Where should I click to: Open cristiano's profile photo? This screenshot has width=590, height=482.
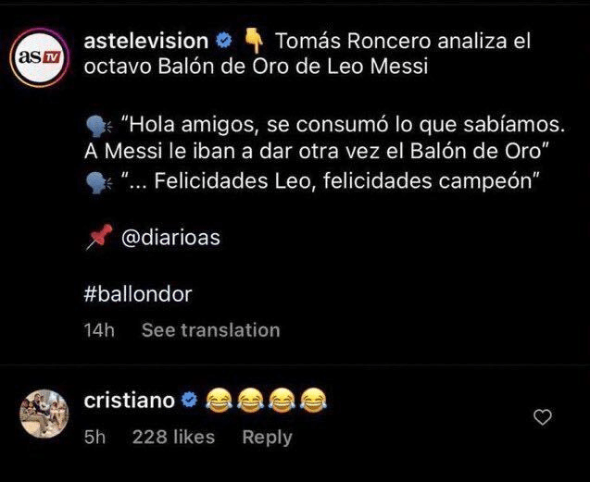click(x=44, y=414)
